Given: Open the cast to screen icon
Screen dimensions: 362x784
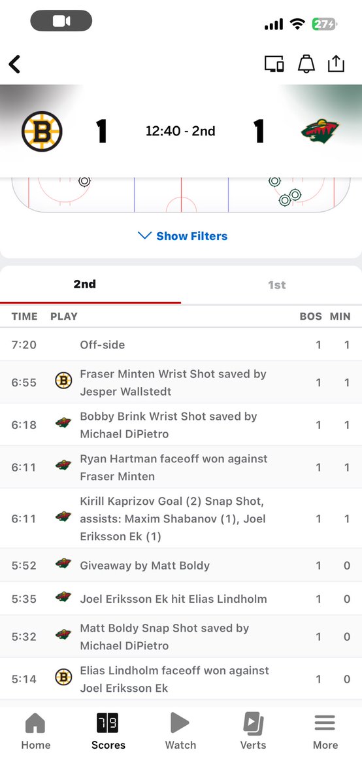Looking at the screenshot, I should pyautogui.click(x=274, y=64).
